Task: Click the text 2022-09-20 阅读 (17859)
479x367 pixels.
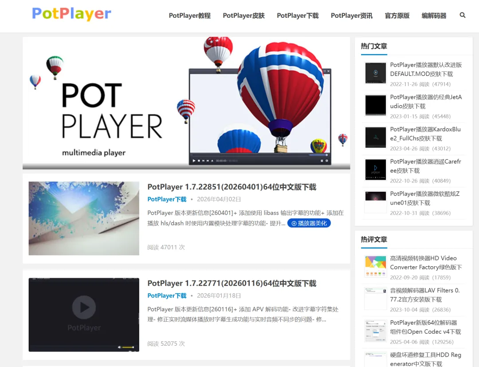Action: [x=420, y=277]
